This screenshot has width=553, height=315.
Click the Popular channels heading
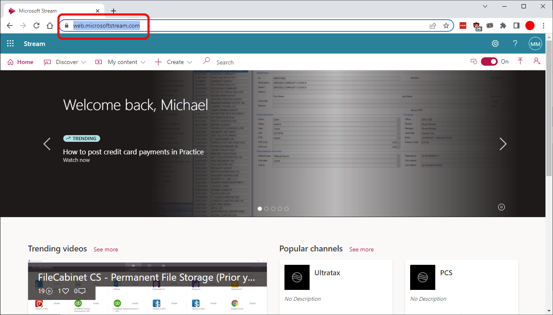(311, 248)
